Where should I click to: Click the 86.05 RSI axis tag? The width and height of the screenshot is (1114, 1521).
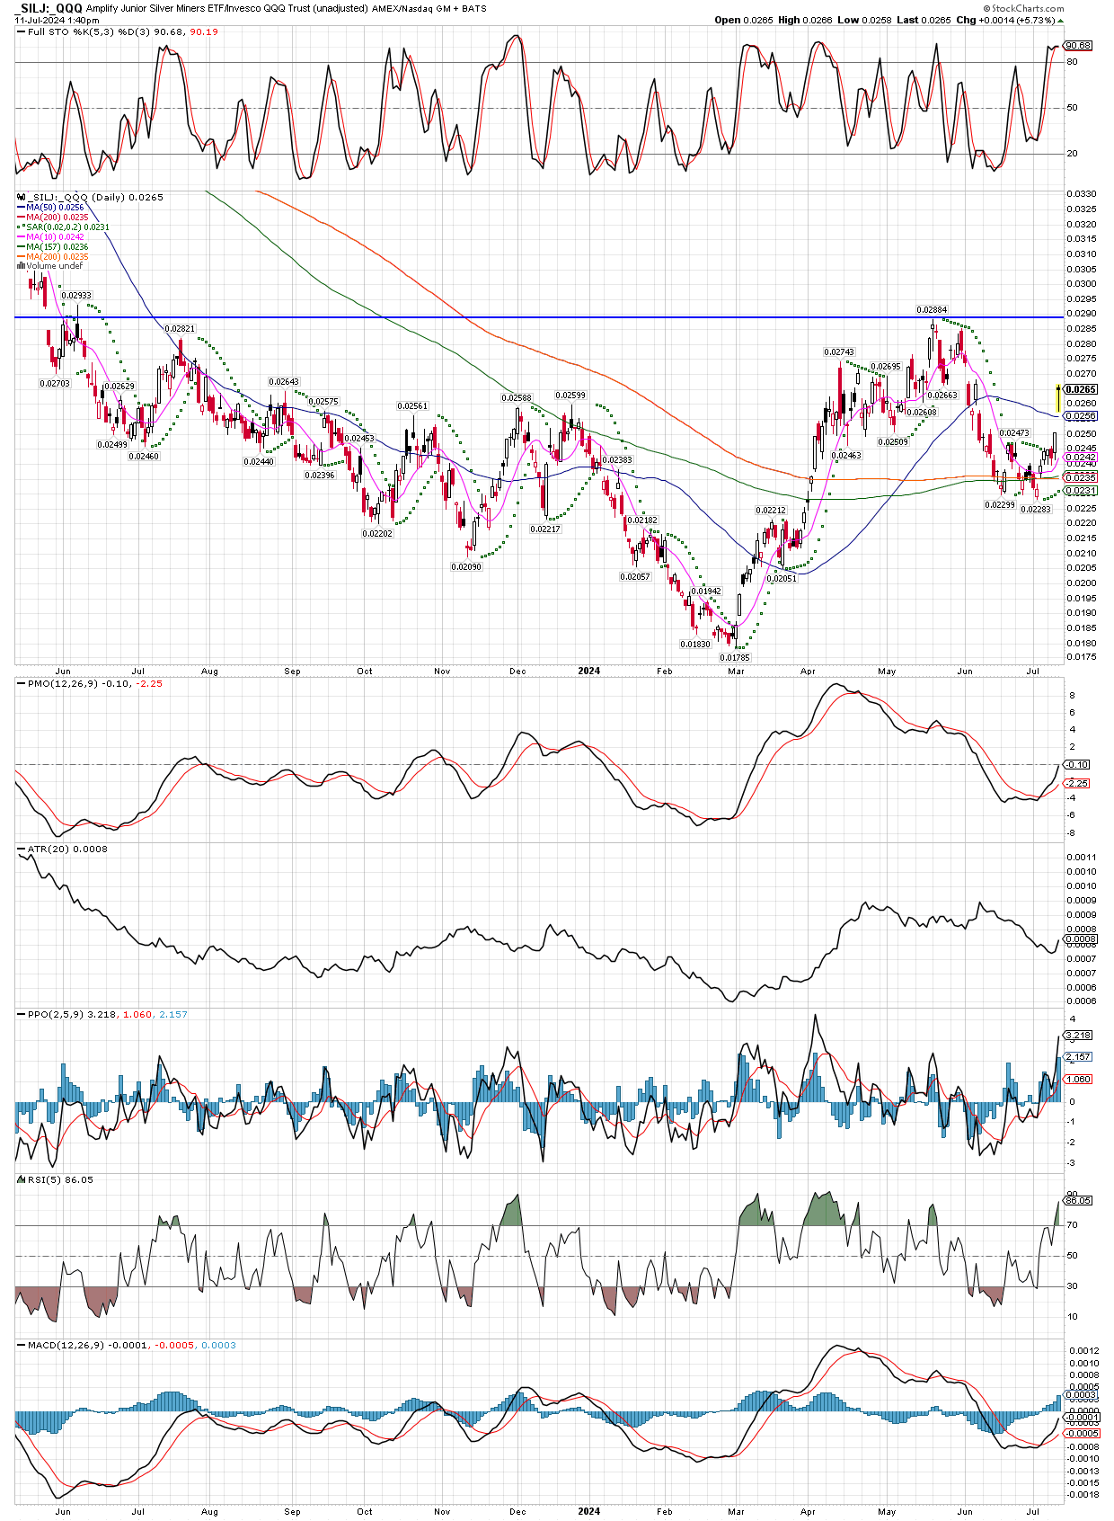1078,1201
